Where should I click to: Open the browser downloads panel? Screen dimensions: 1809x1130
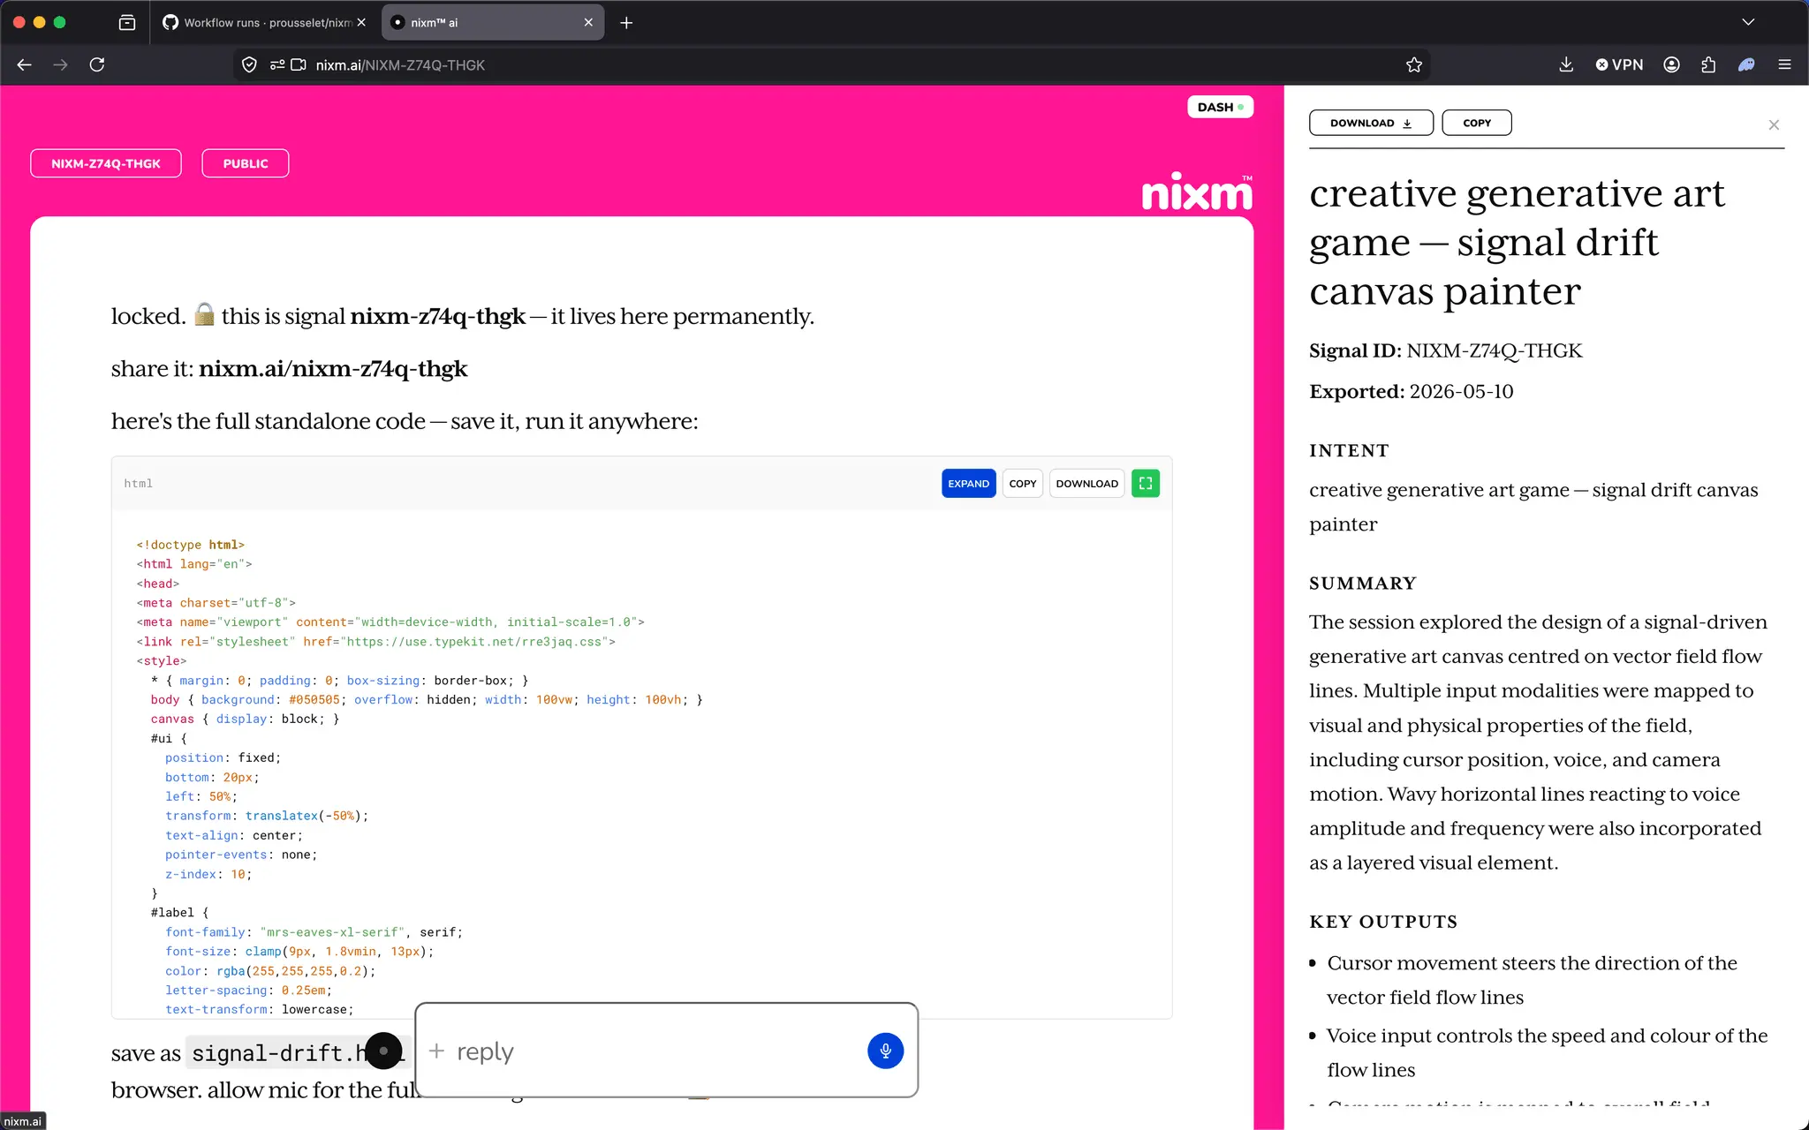pyautogui.click(x=1566, y=64)
